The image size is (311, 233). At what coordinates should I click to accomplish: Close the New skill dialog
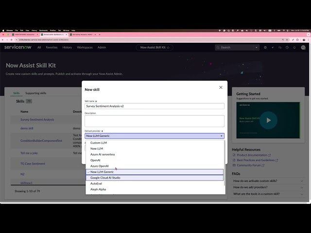tap(221, 87)
